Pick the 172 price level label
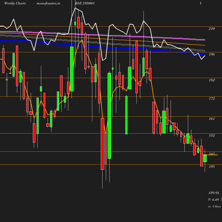Image resolution: width=222 pixels, height=222 pixels. (212, 99)
